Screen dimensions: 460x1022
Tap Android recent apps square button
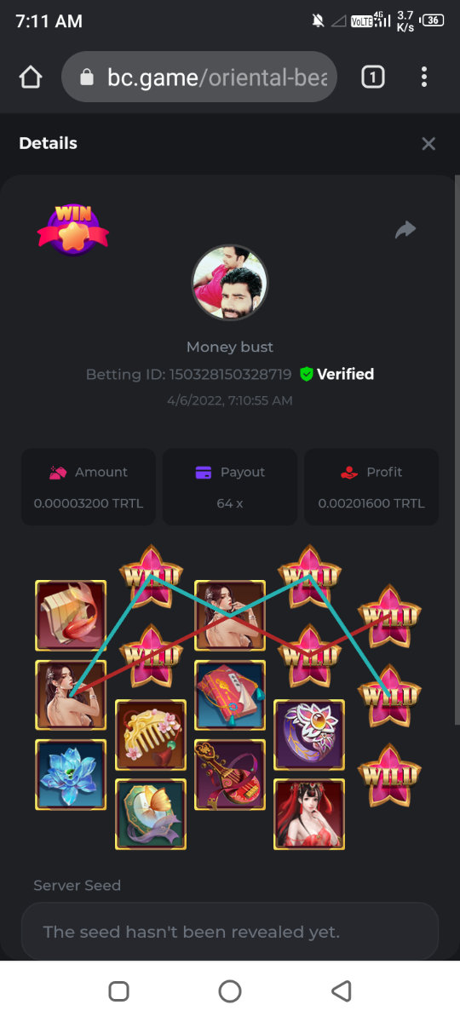(x=119, y=991)
